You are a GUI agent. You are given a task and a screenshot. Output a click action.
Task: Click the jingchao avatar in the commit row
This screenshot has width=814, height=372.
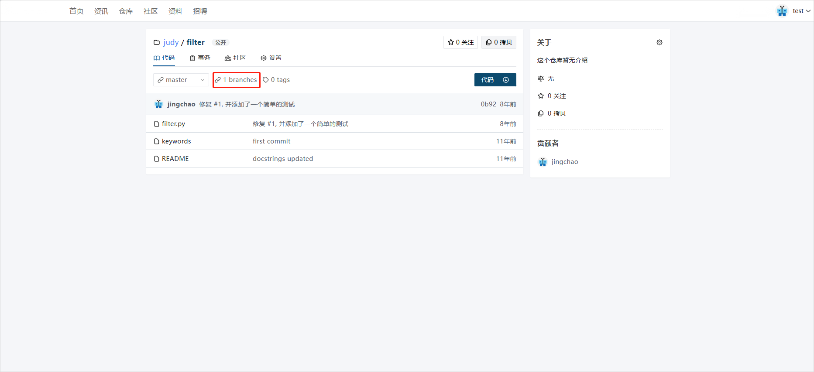pyautogui.click(x=159, y=104)
